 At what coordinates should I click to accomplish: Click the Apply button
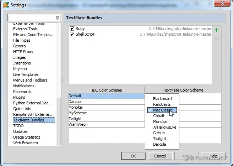[186, 156]
